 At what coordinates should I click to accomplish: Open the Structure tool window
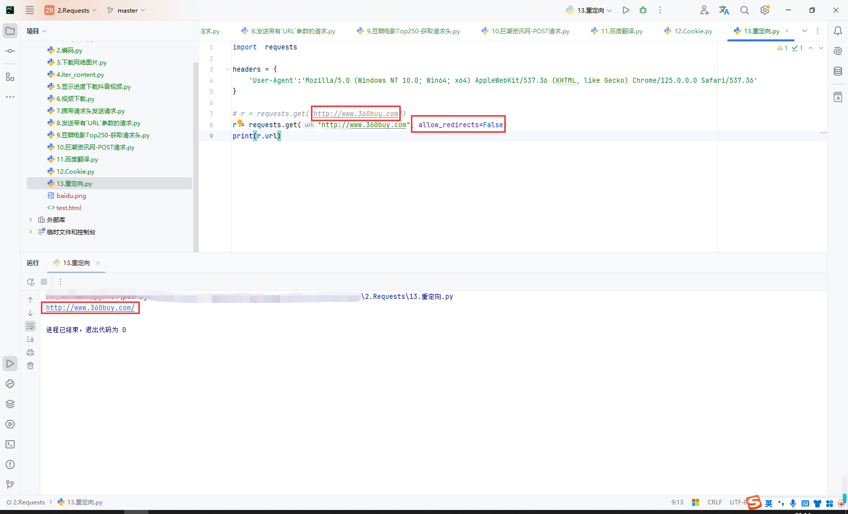click(x=10, y=77)
